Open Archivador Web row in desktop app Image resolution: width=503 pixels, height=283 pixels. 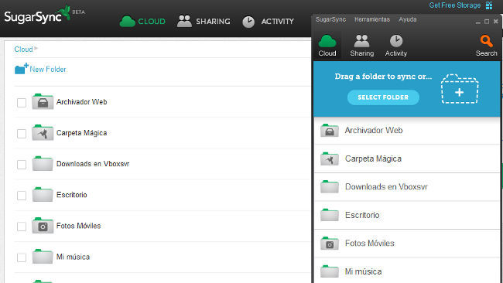pos(407,131)
